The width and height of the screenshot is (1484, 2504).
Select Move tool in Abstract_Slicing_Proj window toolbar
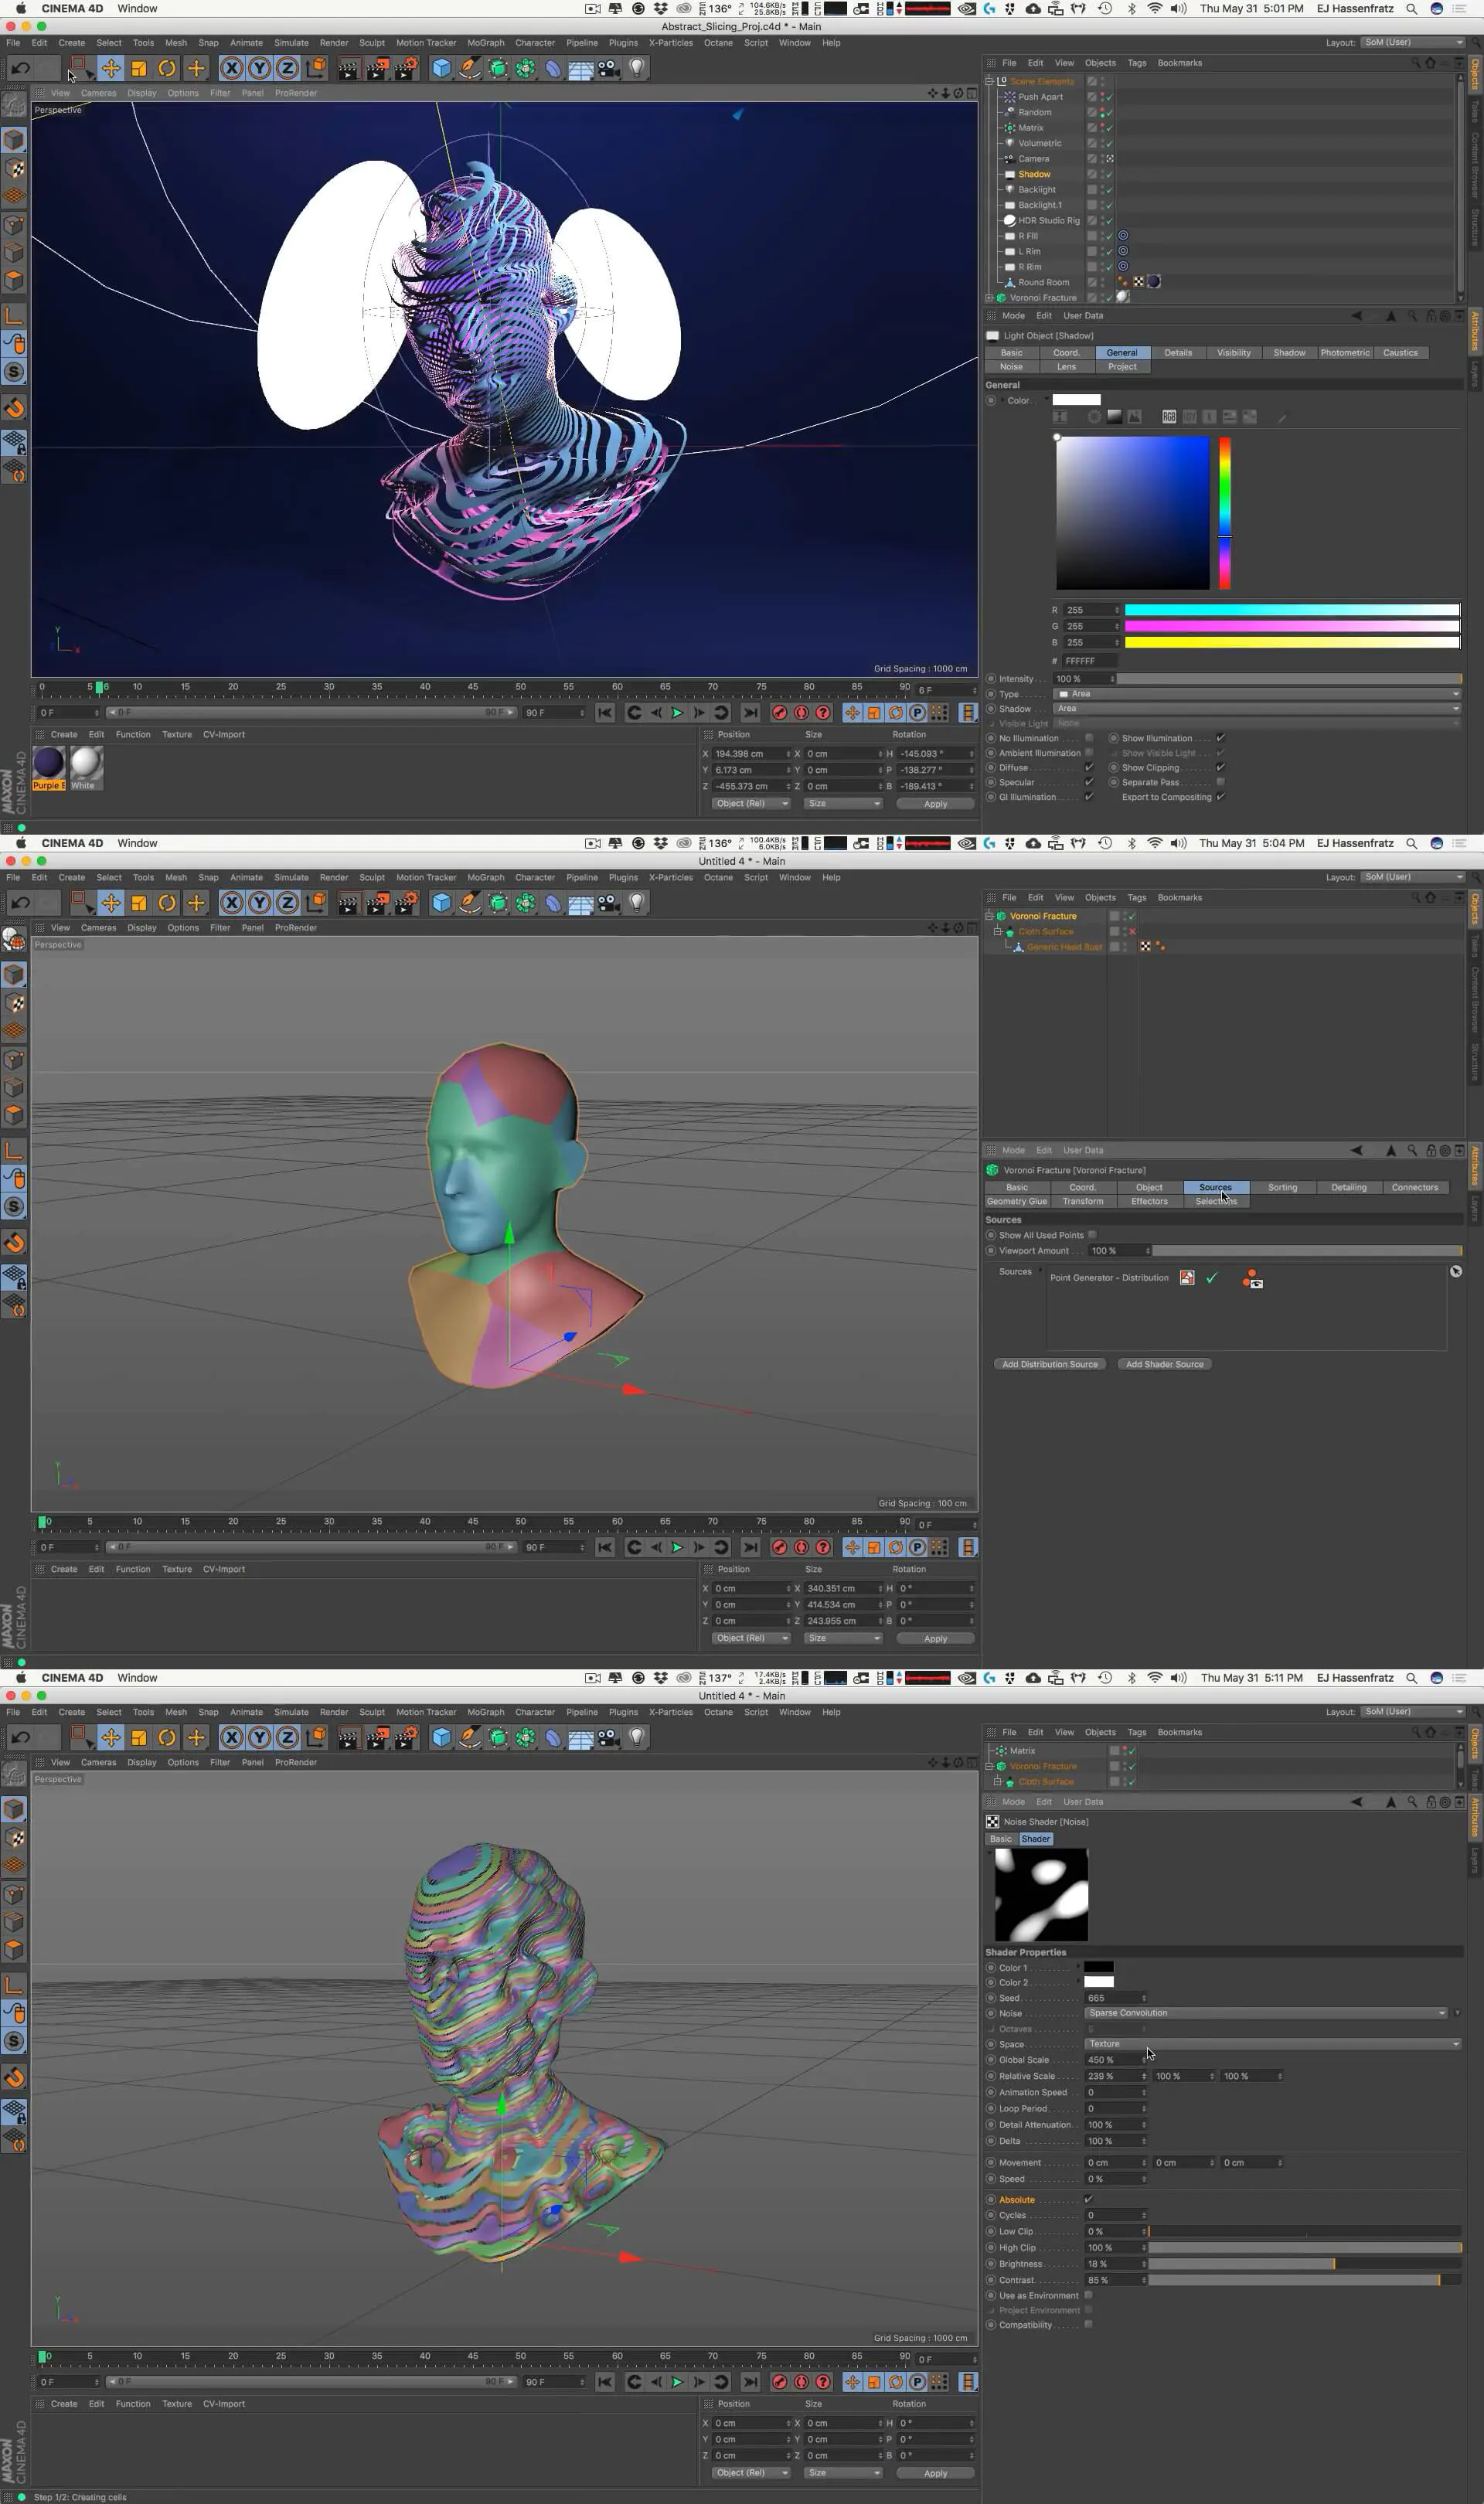tap(111, 68)
